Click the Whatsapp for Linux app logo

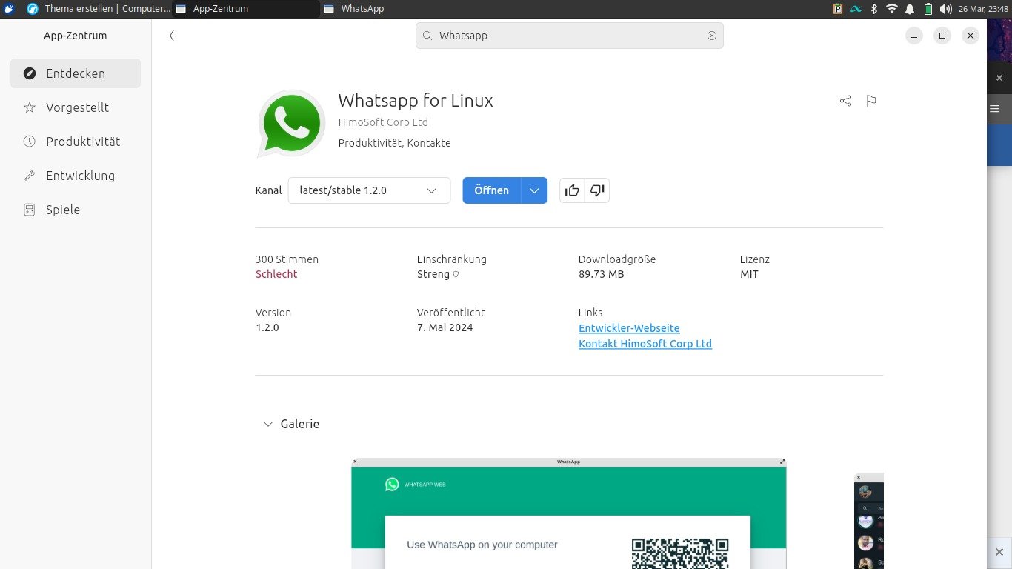(x=291, y=124)
